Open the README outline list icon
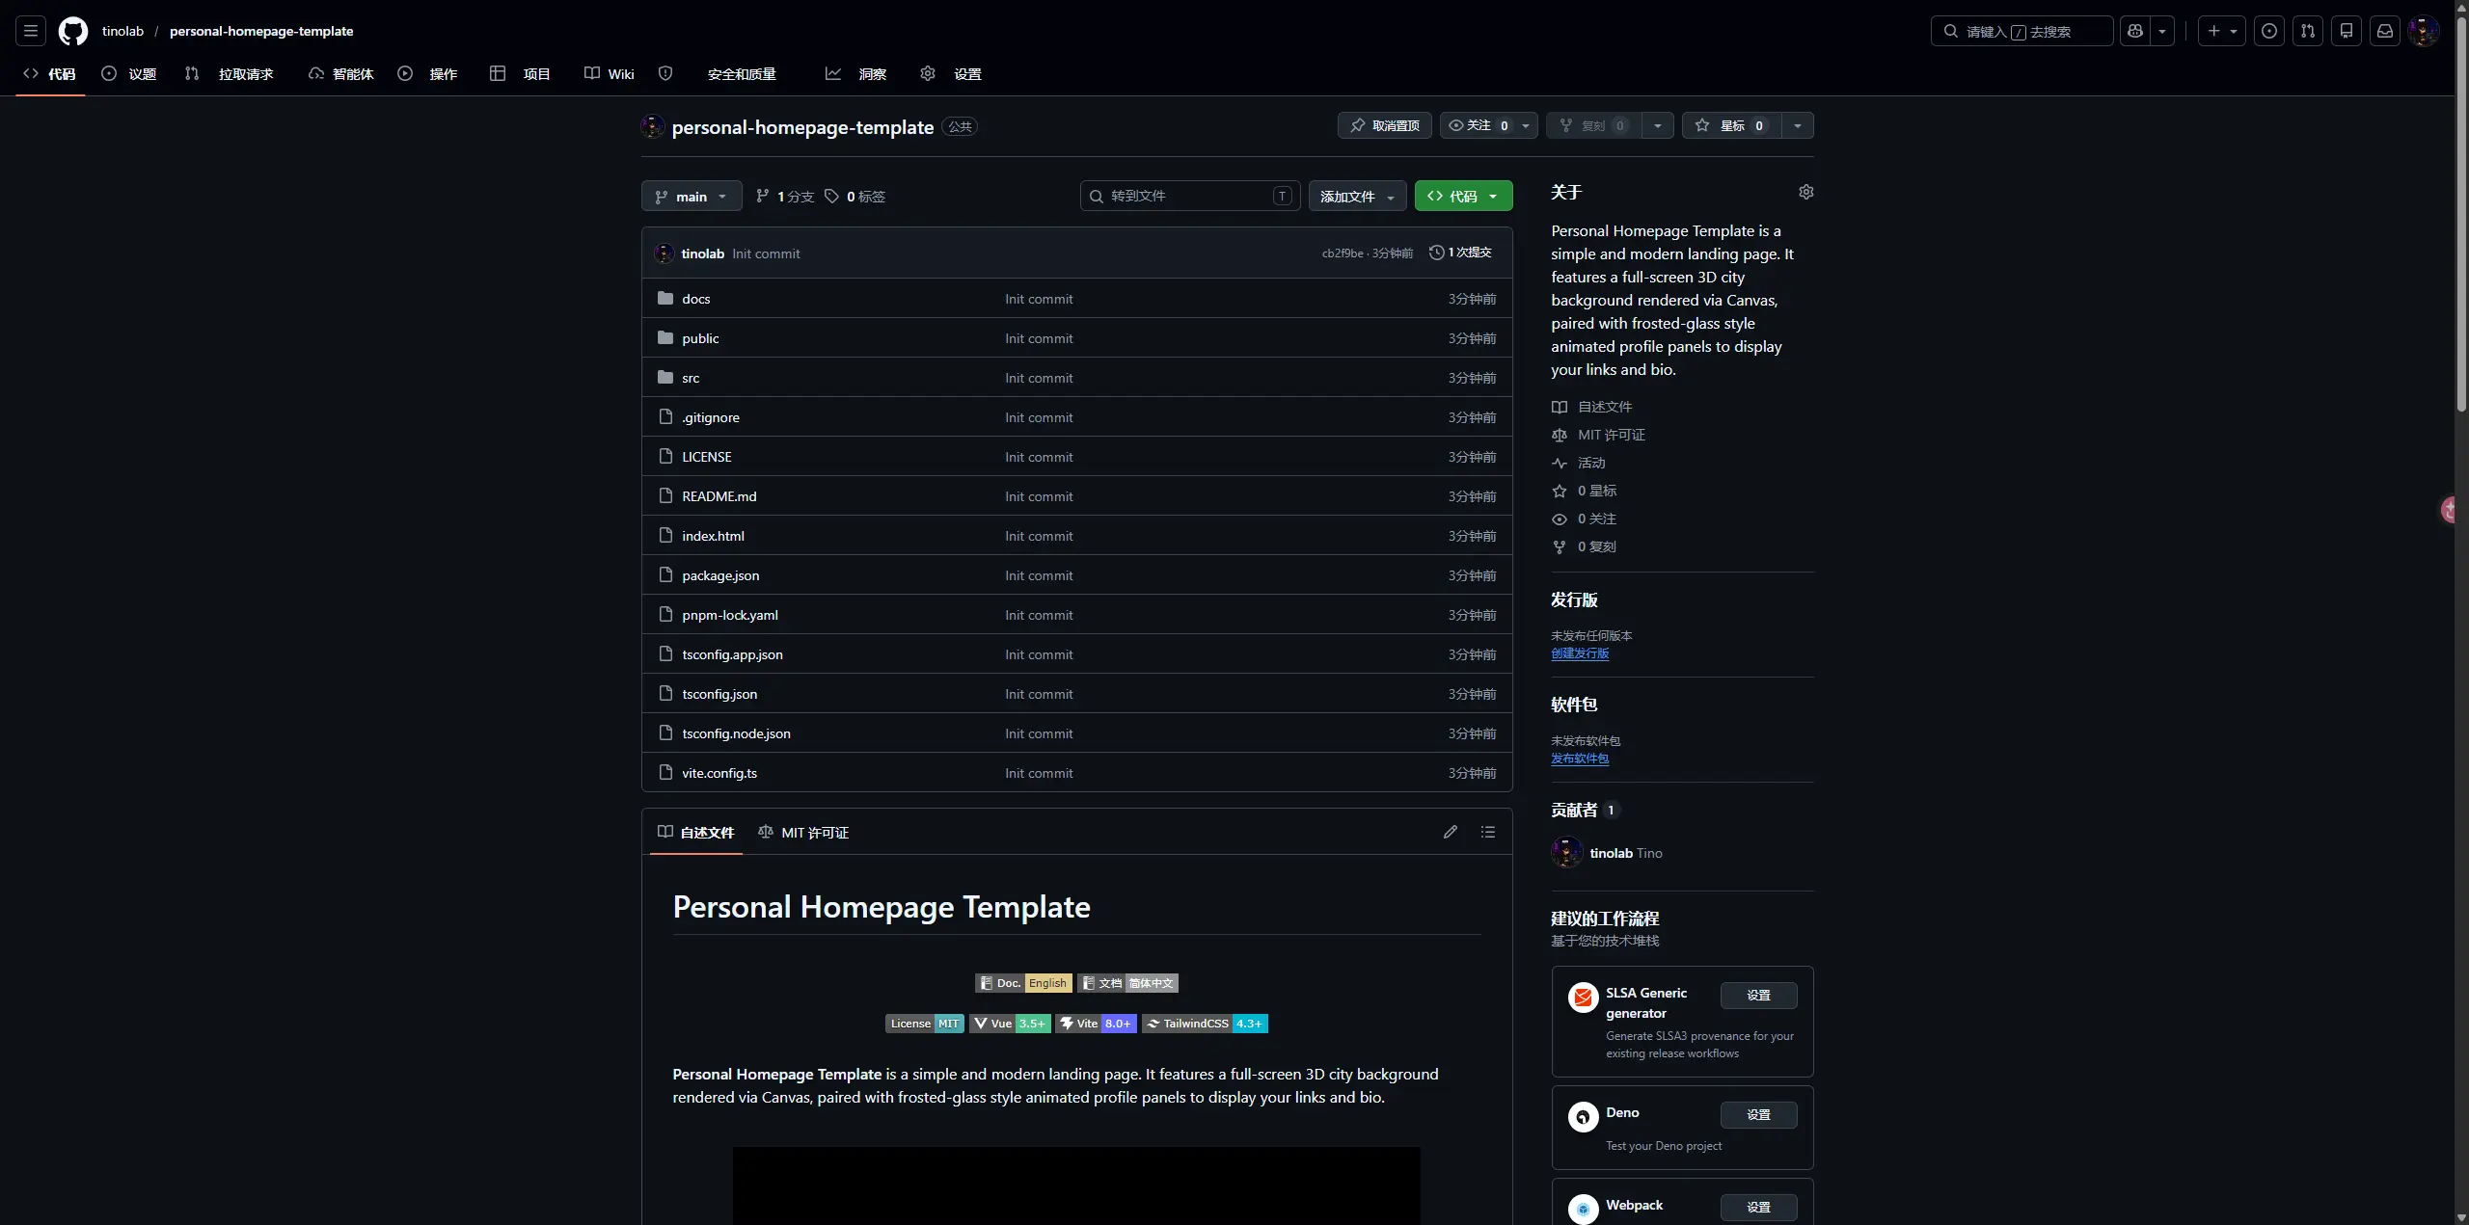Viewport: 2469px width, 1225px height. 1488,832
